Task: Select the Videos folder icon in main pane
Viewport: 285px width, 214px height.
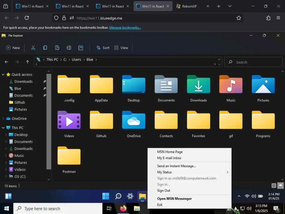Action: pos(69,124)
